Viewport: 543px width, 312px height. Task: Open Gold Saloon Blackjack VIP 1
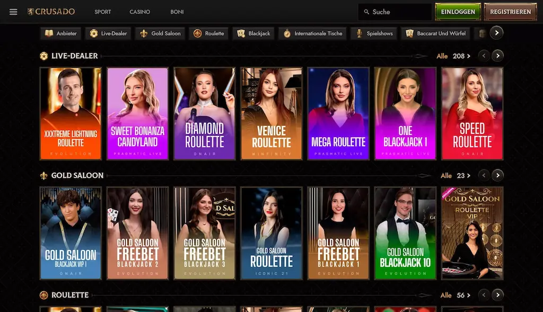click(71, 233)
